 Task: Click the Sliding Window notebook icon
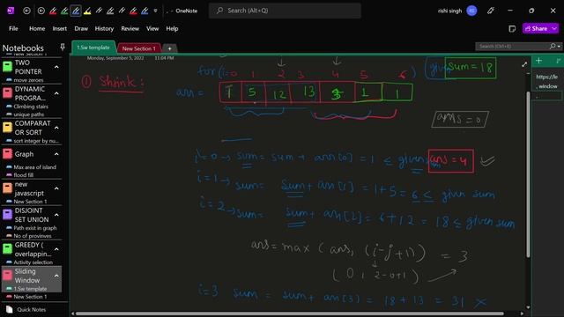(x=8, y=276)
